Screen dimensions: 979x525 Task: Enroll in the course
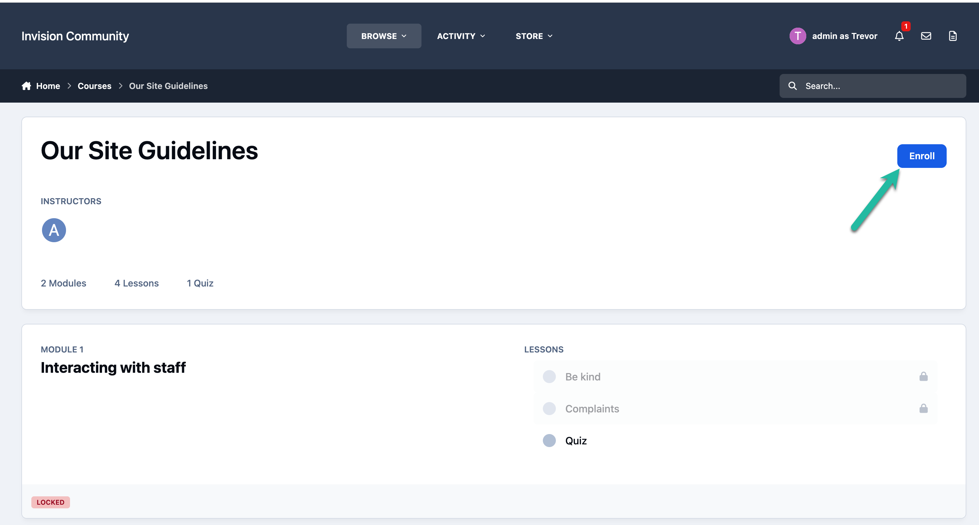[922, 156]
